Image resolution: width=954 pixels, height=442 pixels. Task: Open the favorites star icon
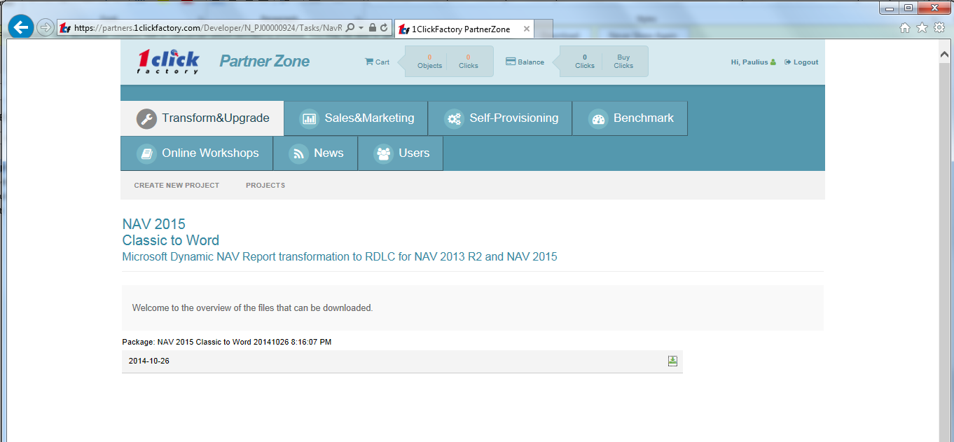tap(922, 27)
